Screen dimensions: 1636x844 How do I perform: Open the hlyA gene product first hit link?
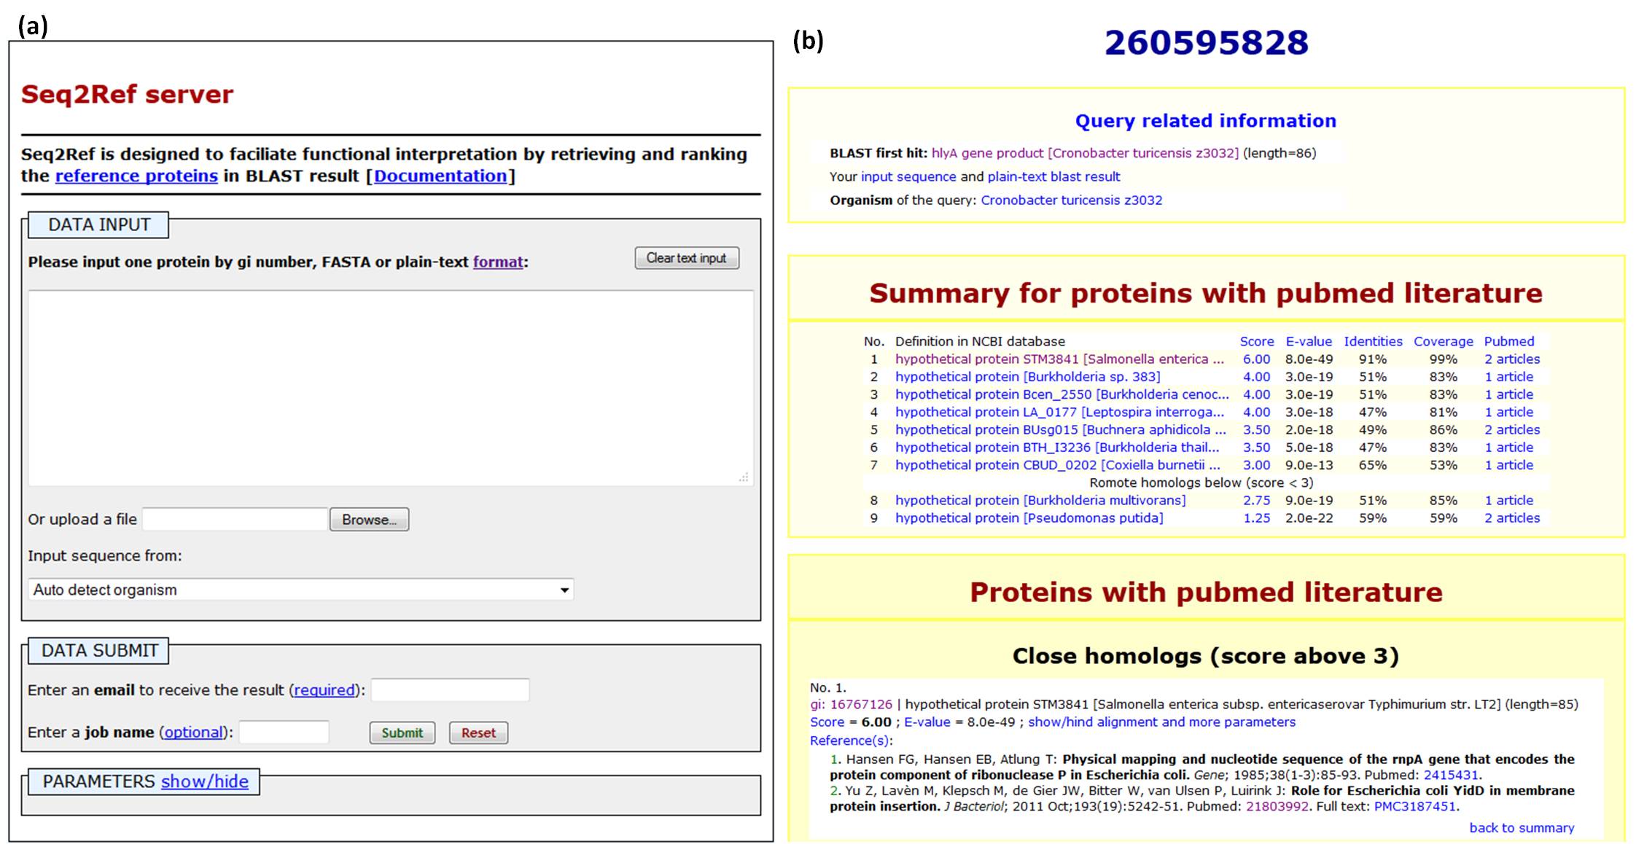tap(1085, 153)
